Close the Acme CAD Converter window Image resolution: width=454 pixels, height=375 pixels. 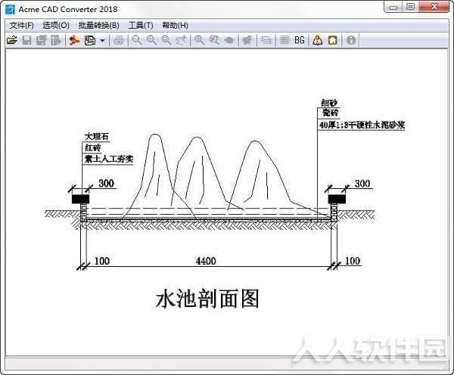(x=434, y=7)
